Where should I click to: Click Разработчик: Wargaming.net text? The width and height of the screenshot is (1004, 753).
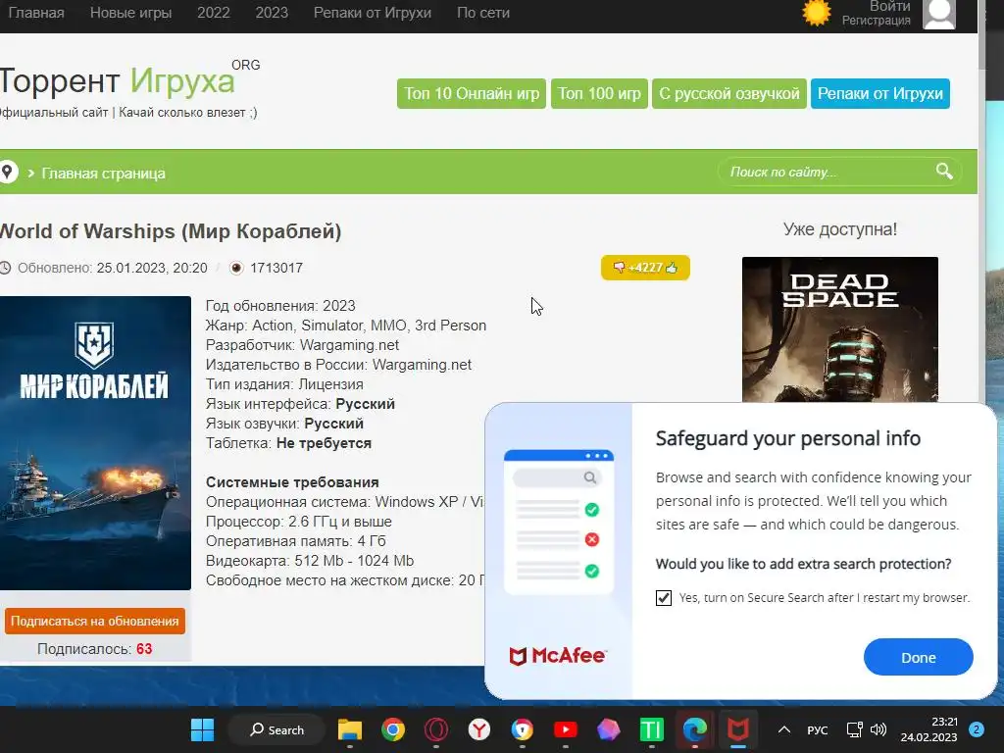[302, 345]
